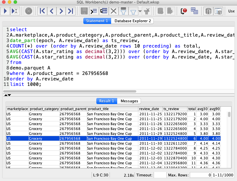Jump to first result row
The height and width of the screenshot is (181, 237).
[42, 11]
